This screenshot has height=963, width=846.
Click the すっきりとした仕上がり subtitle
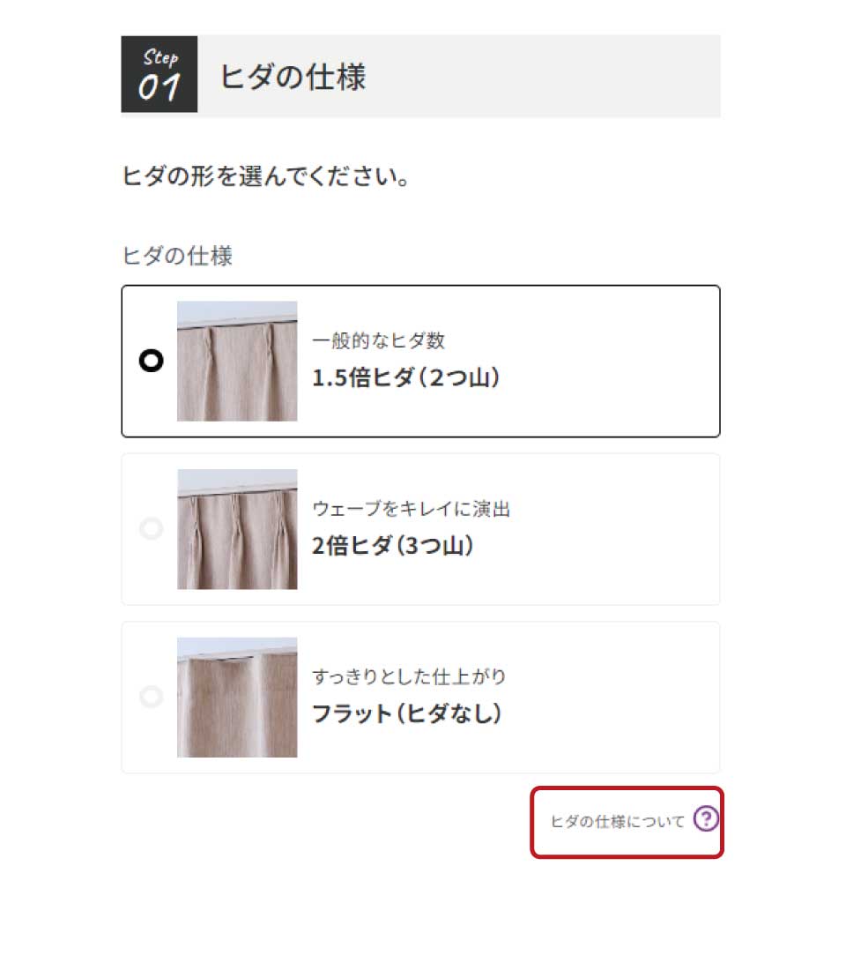pyautogui.click(x=409, y=676)
